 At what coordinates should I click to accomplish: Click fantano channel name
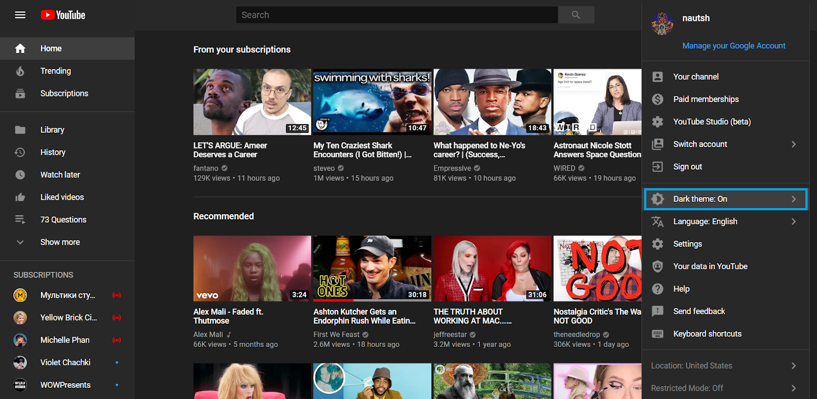tap(206, 168)
